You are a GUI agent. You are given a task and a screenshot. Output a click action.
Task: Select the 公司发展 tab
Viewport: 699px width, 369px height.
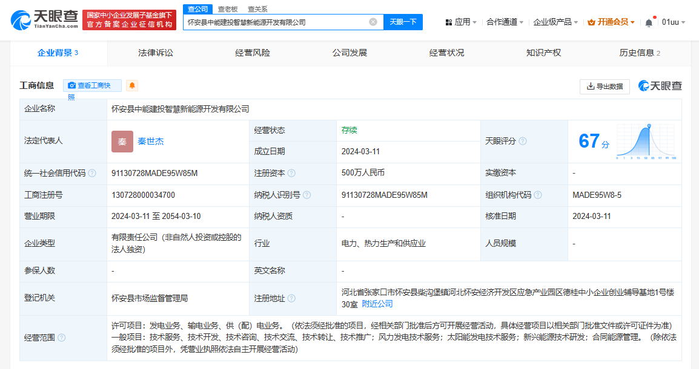[349, 53]
